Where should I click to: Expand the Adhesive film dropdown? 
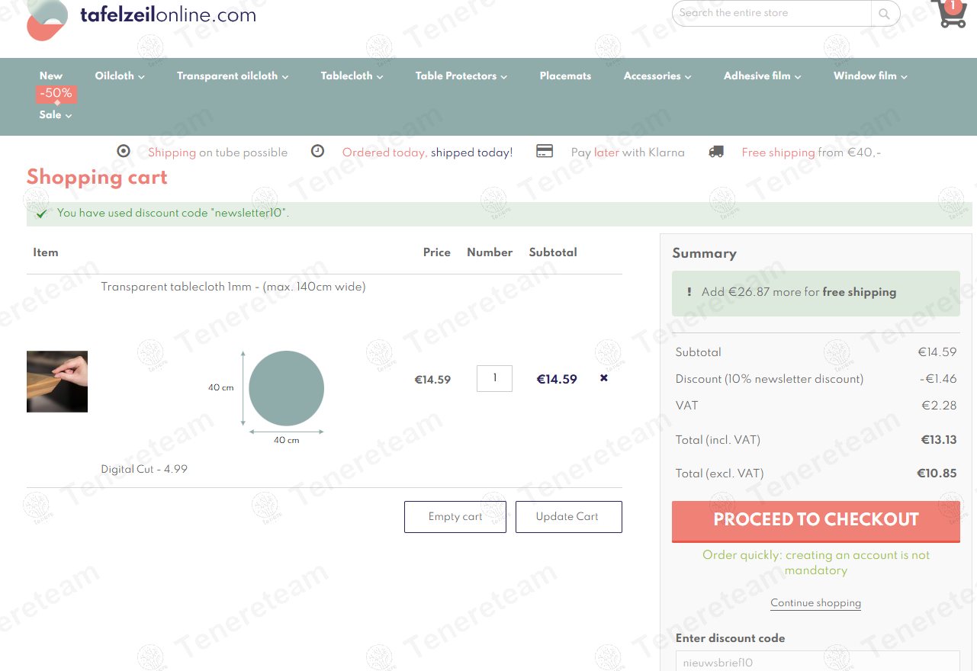[x=762, y=75]
